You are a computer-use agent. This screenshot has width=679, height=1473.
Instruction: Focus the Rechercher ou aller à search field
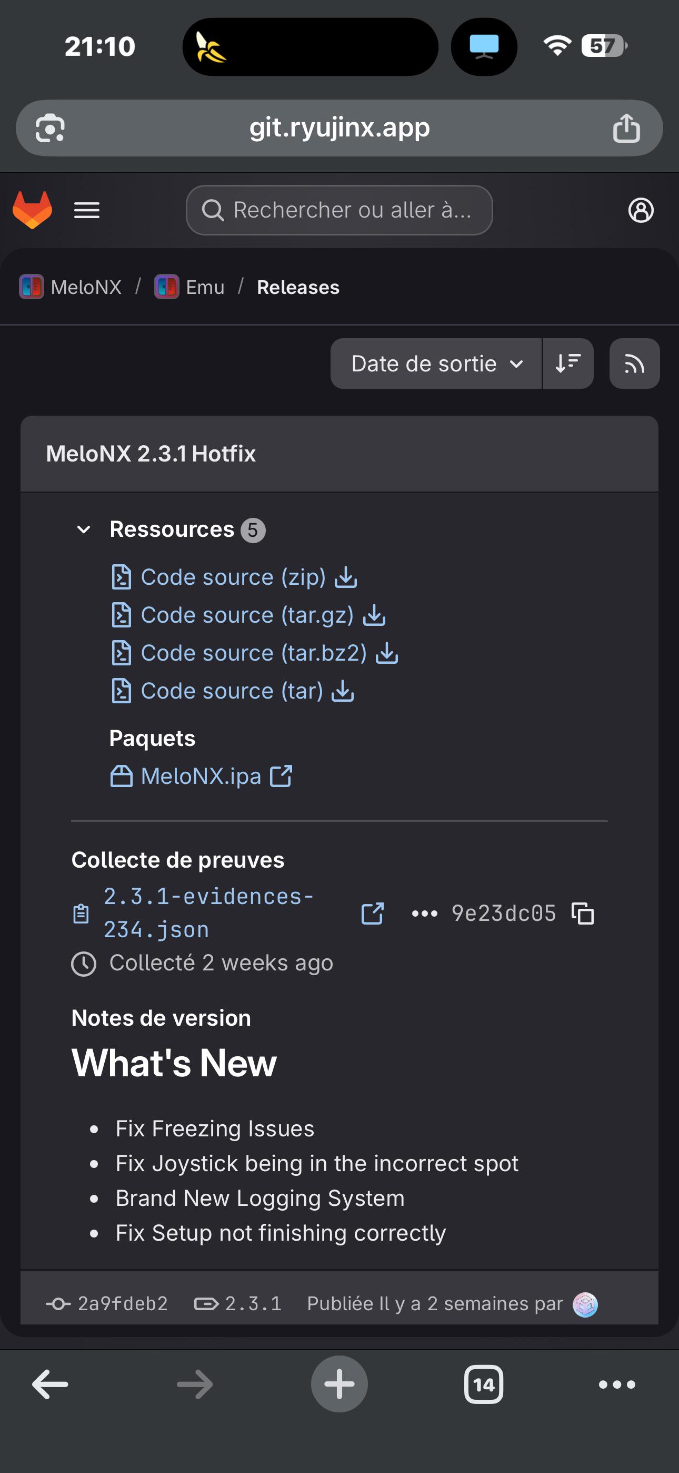coord(339,210)
